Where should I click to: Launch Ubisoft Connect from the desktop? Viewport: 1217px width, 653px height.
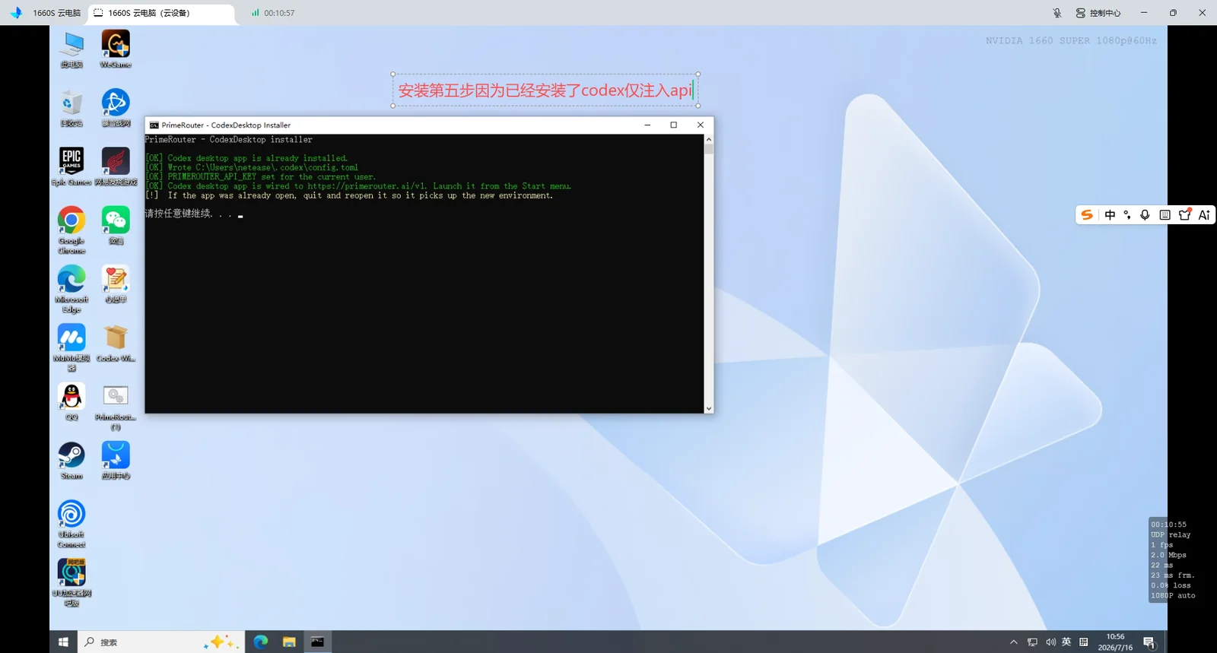(71, 524)
